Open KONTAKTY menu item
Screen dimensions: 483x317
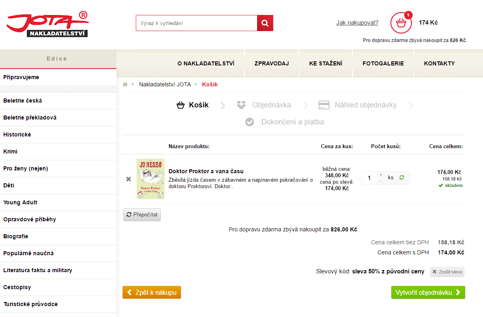[x=439, y=63]
